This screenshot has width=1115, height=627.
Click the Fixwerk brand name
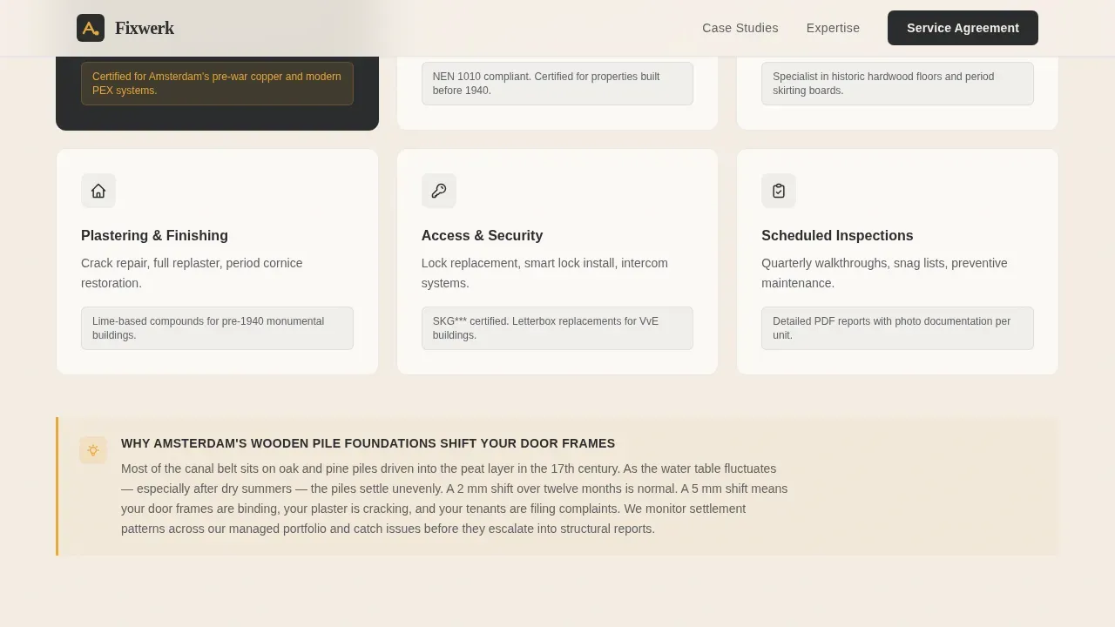(x=145, y=28)
